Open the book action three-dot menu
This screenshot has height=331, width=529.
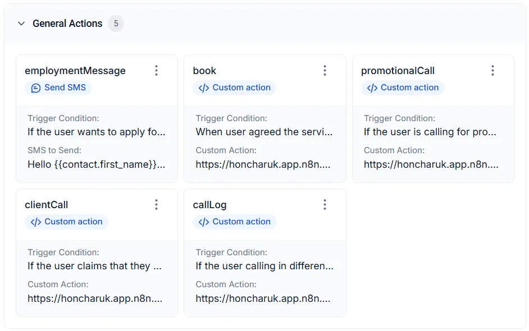[325, 71]
